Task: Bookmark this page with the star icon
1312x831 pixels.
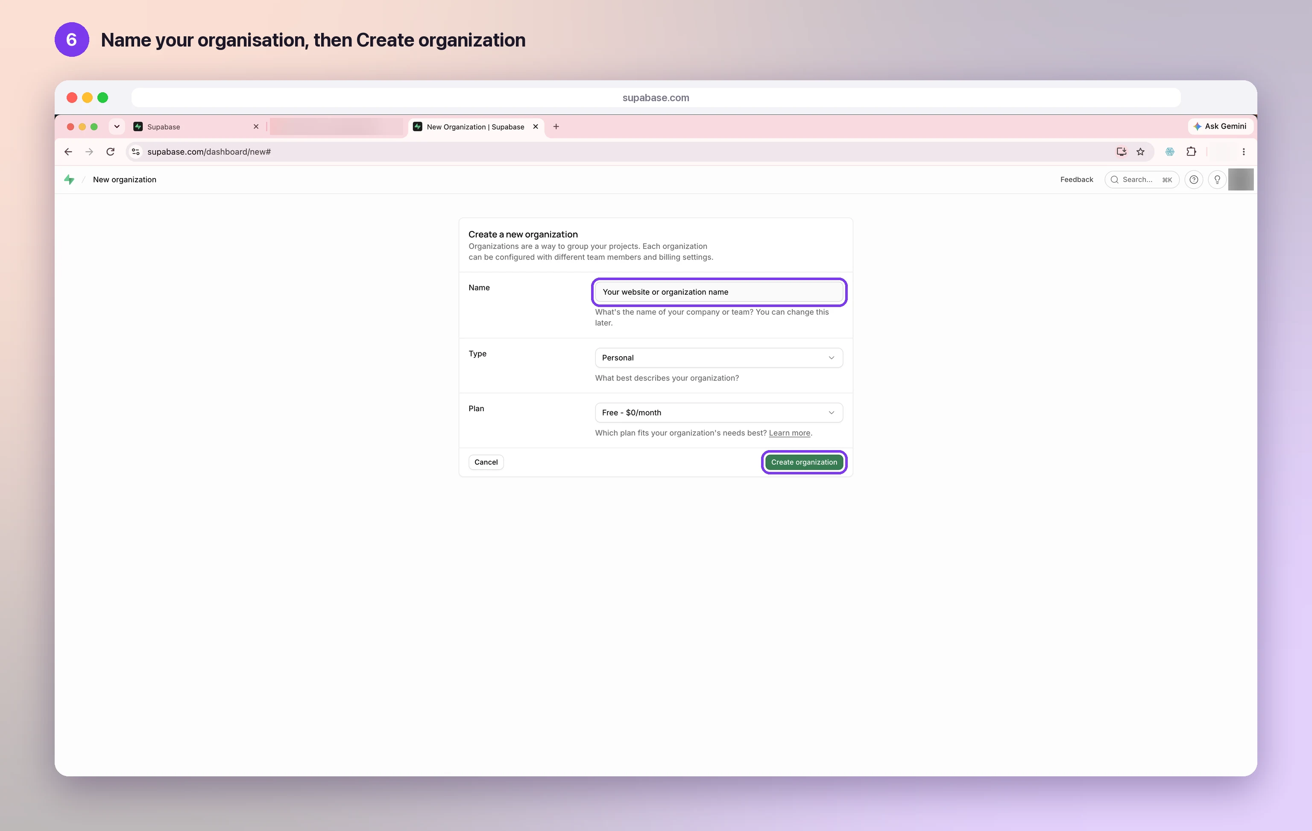Action: [x=1140, y=152]
